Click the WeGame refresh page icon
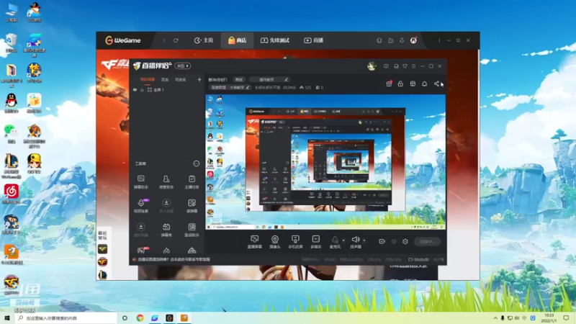Screen dimensions: 576x324 pyautogui.click(x=176, y=40)
